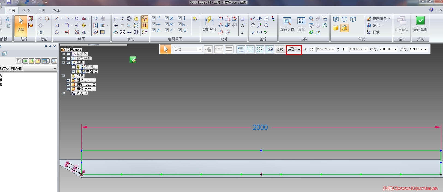This screenshot has height=192, width=443.
Task: Toggle endpoint checkbox in 智能草图 group
Action: click(154, 18)
